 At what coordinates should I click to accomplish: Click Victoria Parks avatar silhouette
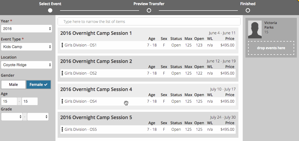tap(255, 29)
